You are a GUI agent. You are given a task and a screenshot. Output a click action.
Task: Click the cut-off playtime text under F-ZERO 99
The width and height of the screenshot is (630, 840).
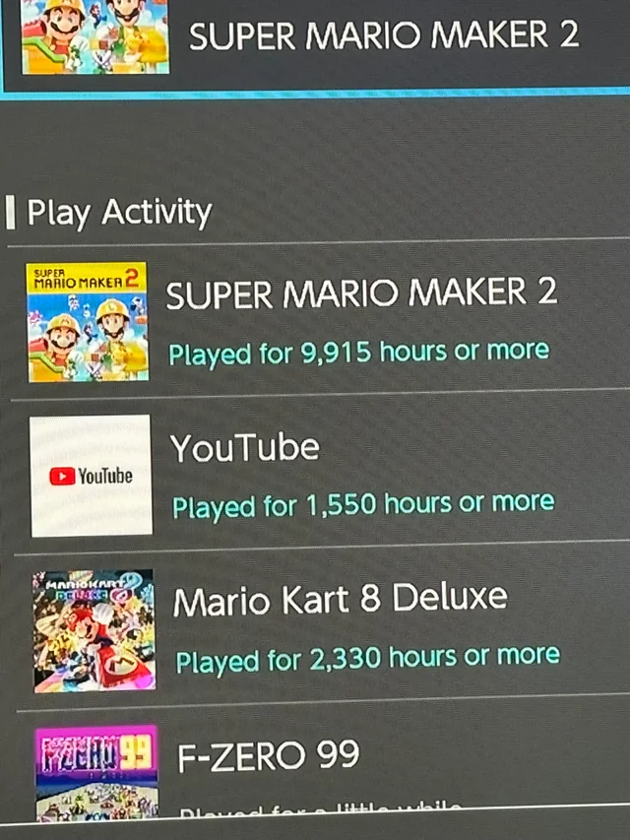coord(320,810)
